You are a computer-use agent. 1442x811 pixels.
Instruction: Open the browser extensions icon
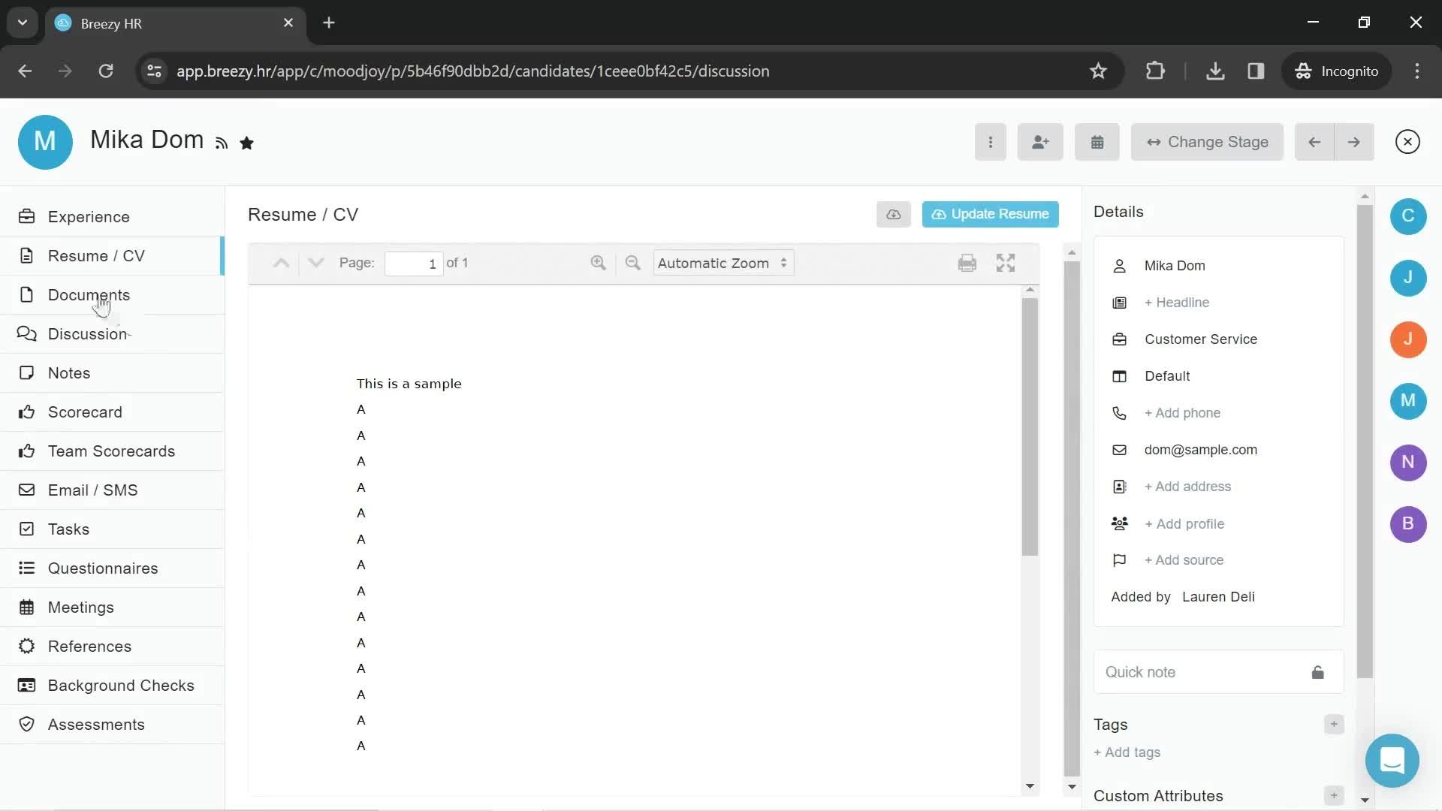click(x=1155, y=71)
